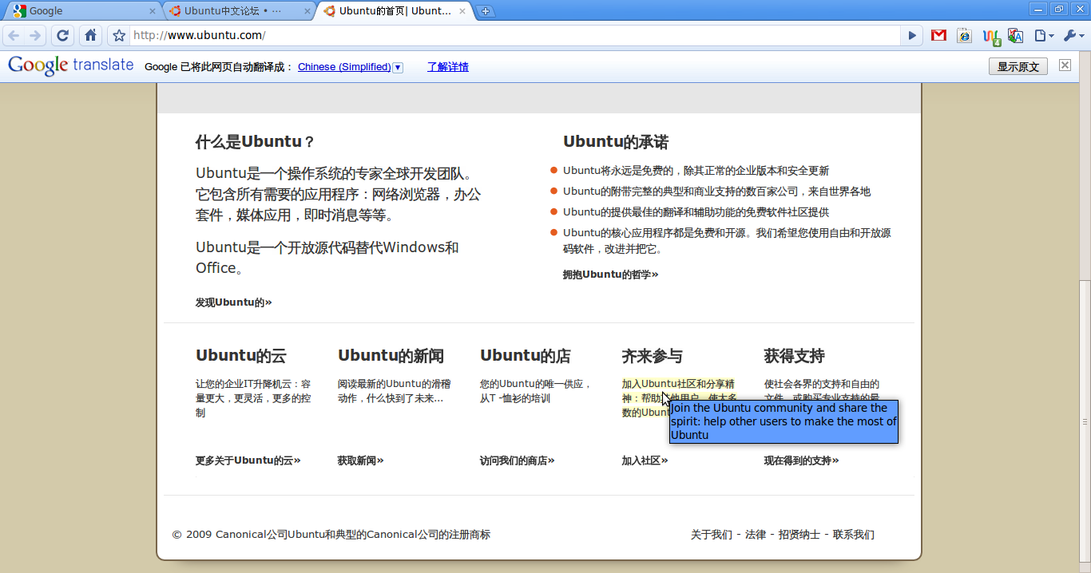Open the browser home page
Image resolution: width=1091 pixels, height=573 pixels.
pos(91,35)
